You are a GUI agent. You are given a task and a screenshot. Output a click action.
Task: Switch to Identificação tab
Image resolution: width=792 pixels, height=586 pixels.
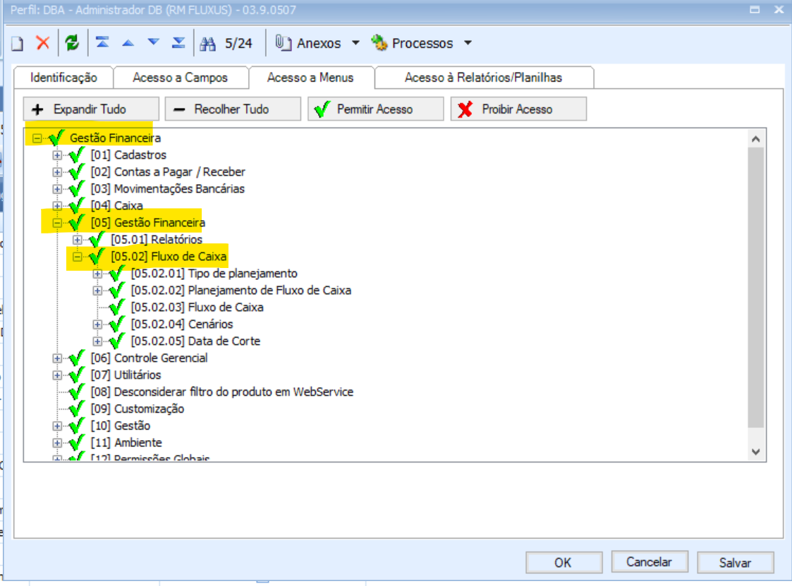(63, 78)
